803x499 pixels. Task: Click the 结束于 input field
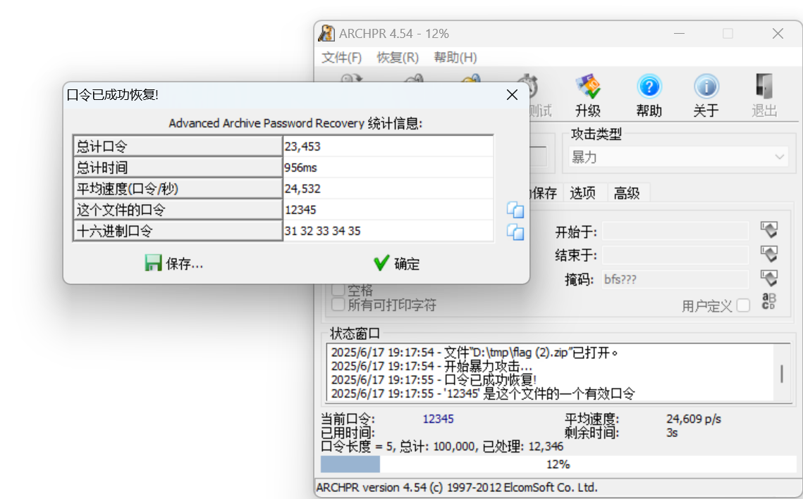click(x=675, y=255)
